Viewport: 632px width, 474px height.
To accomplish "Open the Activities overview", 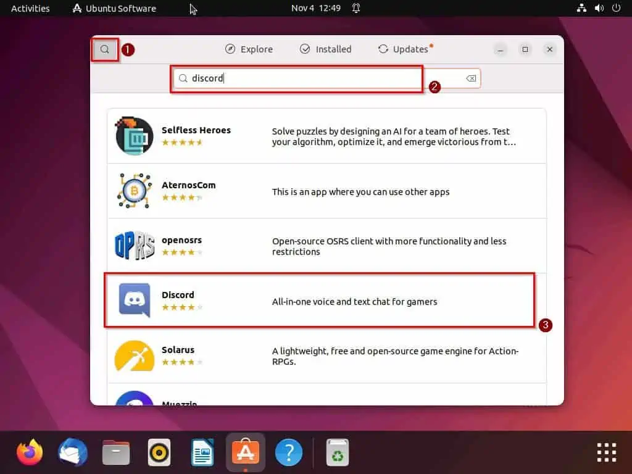I will coord(29,8).
